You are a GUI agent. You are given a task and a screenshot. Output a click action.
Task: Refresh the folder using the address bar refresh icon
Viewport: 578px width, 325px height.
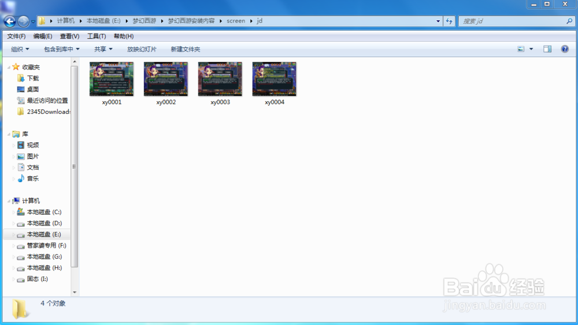point(449,21)
